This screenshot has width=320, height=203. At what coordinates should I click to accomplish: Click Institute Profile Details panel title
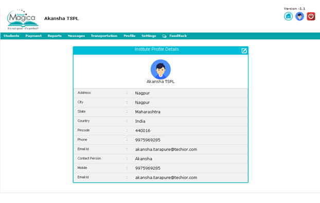pyautogui.click(x=157, y=49)
